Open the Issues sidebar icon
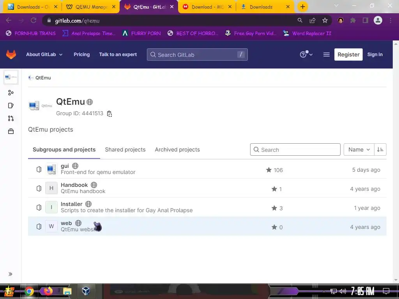Screen dimensions: 399x299 [x=11, y=106]
